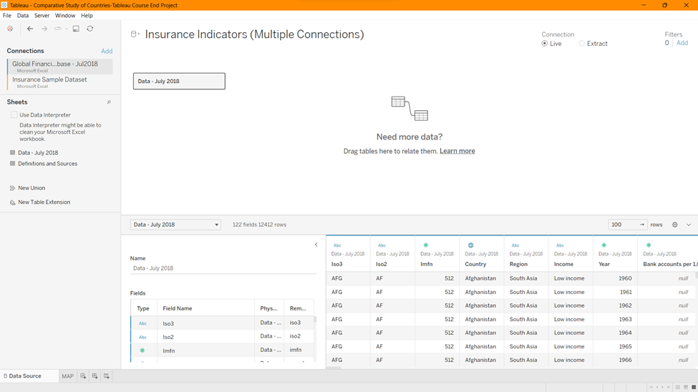Image resolution: width=698 pixels, height=392 pixels.
Task: Click the Abc type icon above Region column
Action: (515, 245)
